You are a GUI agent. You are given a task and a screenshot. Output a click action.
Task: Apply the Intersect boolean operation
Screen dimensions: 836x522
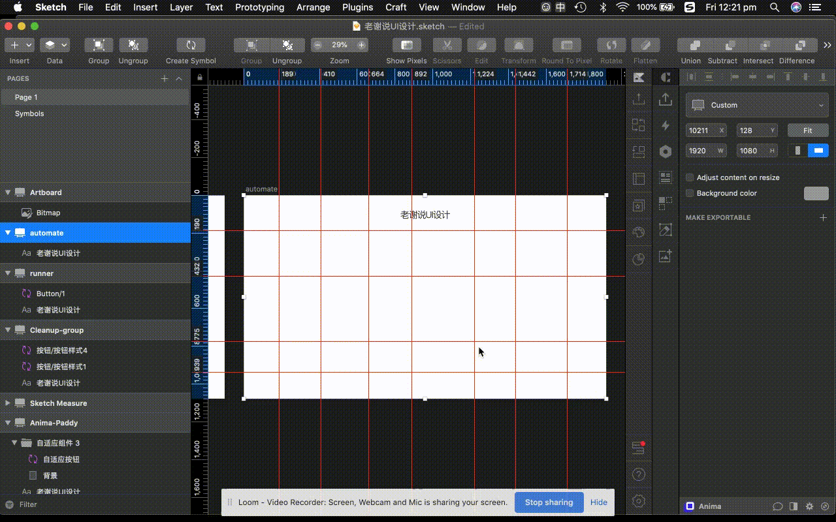(765, 45)
